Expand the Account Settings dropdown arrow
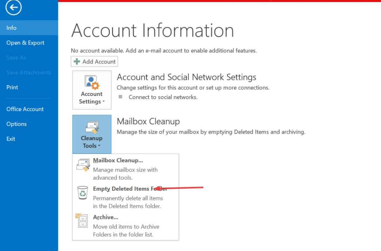 [x=104, y=101]
